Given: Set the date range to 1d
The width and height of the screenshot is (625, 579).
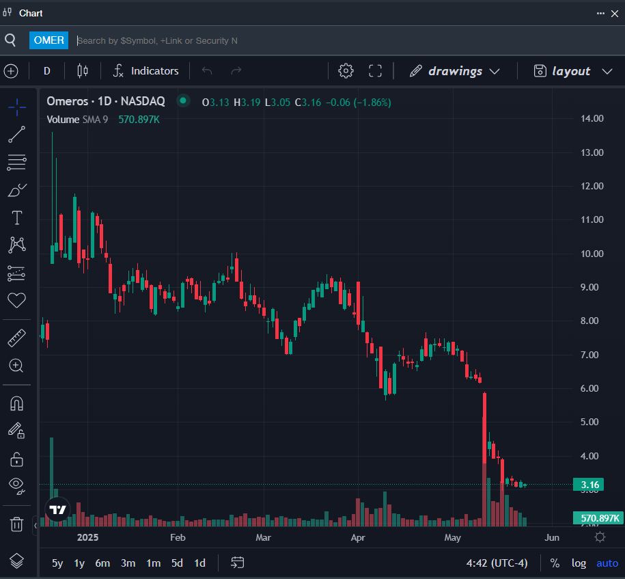Looking at the screenshot, I should (x=199, y=563).
